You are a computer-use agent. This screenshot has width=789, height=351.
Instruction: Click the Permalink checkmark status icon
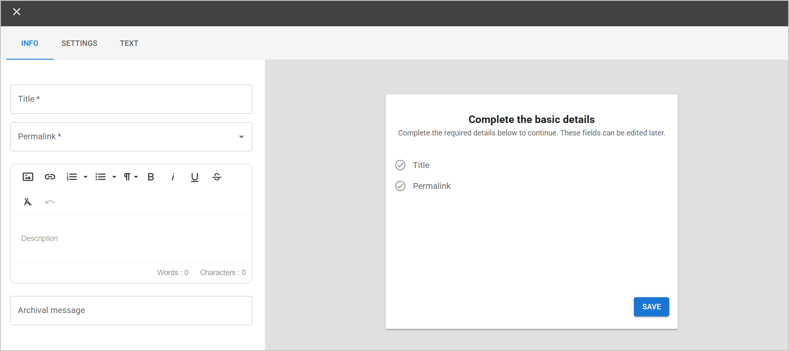(x=400, y=186)
